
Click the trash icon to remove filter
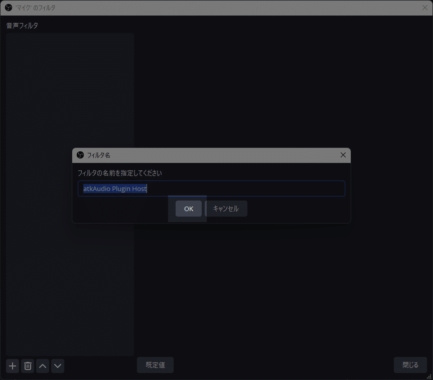point(27,365)
